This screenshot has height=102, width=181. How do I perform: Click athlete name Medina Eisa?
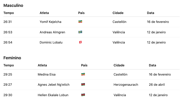[x=47, y=75]
